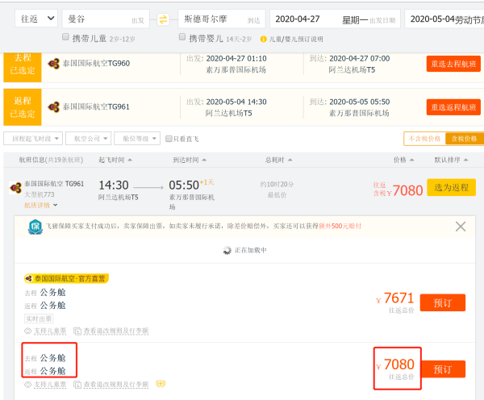
Task: Click return date field 2020-05-04
Action: [x=444, y=19]
